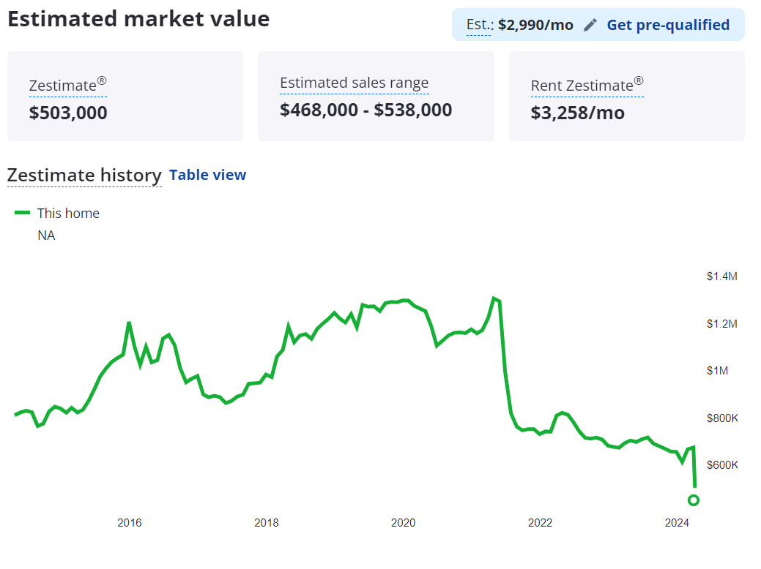Click the $1.4M axis label
The height and width of the screenshot is (569, 761).
722,276
